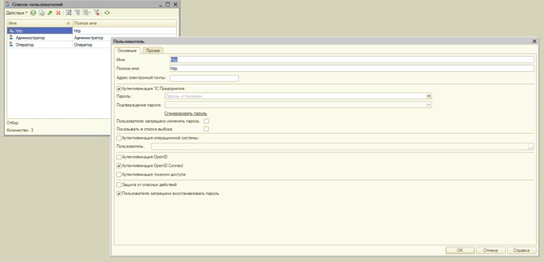Select the Основные tab
This screenshot has width=544, height=262.
(126, 50)
